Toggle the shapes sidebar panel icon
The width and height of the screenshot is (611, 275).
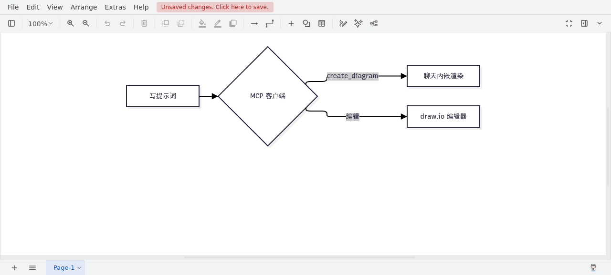tap(11, 23)
